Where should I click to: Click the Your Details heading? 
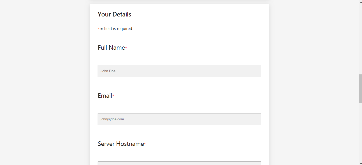coord(114,14)
